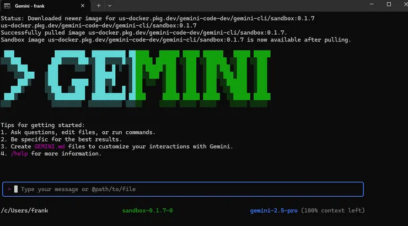Click the sandbox-0.1.7-0 status text
The image size is (408, 226).
148,211
